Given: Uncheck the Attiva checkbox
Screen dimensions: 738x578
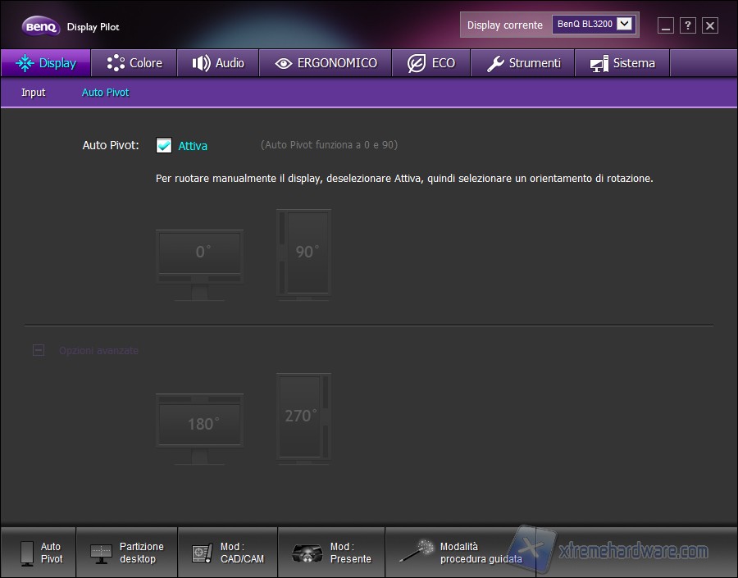Looking at the screenshot, I should pyautogui.click(x=164, y=145).
